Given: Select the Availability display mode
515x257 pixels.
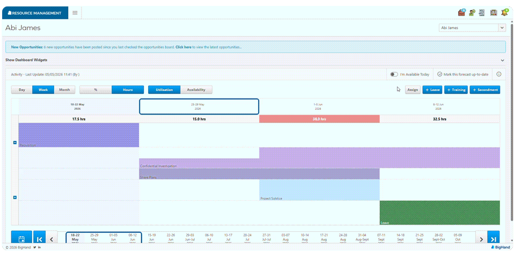Looking at the screenshot, I should point(196,90).
